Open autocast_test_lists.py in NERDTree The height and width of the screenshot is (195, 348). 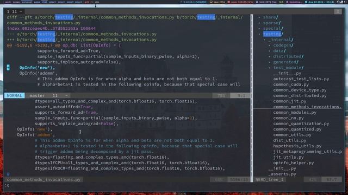point(301,79)
